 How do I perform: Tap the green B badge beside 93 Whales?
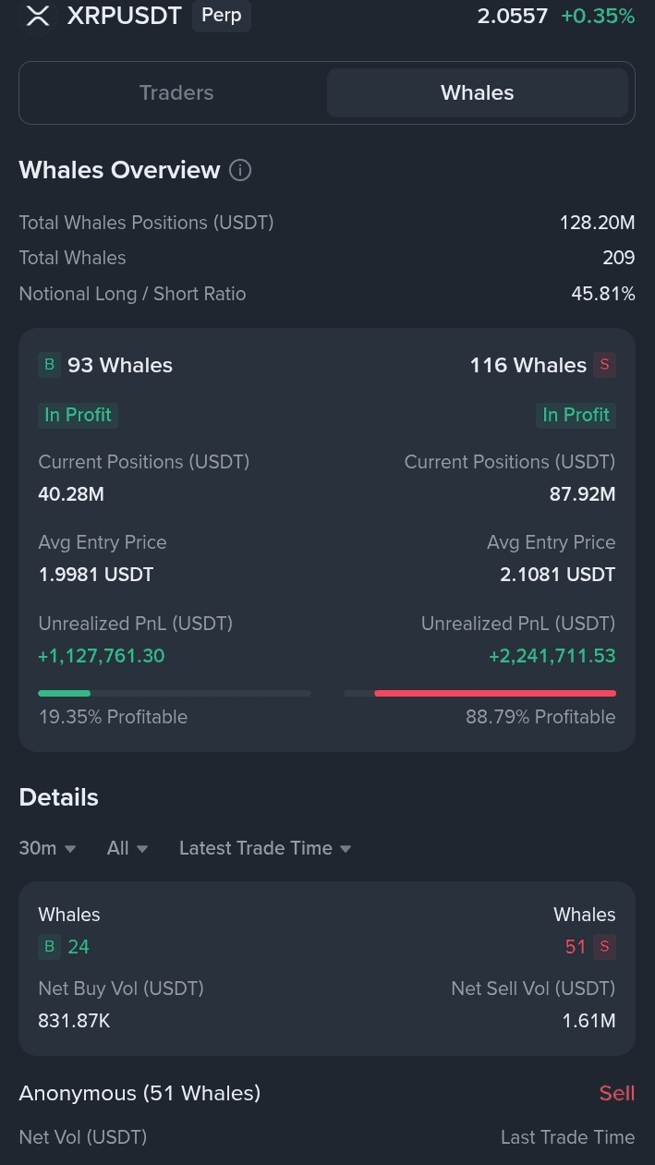click(x=49, y=365)
